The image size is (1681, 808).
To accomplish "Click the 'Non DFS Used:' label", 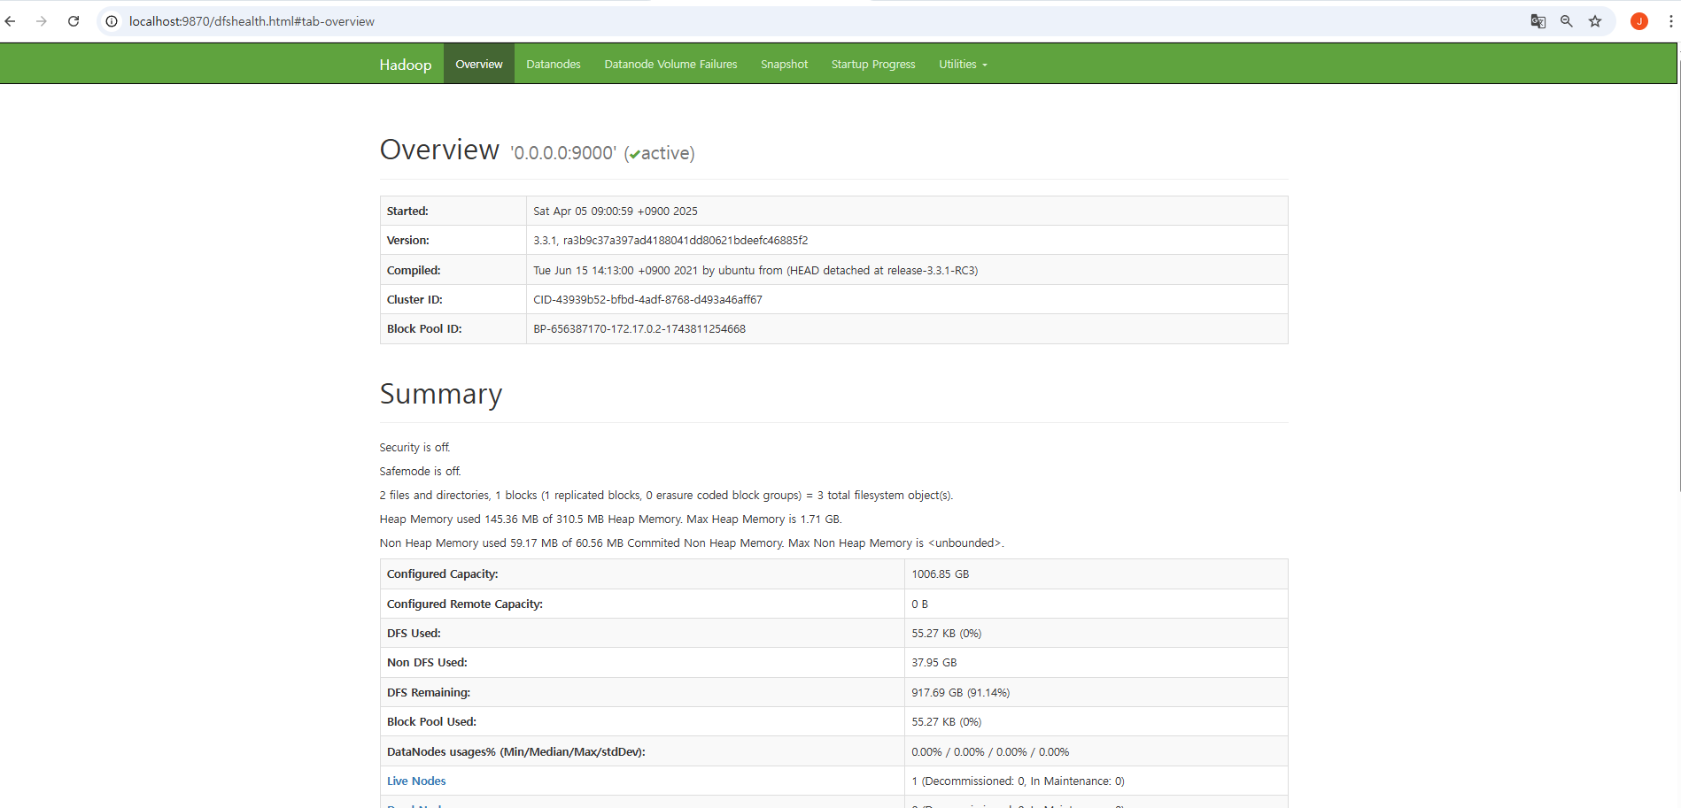I will (x=427, y=662).
